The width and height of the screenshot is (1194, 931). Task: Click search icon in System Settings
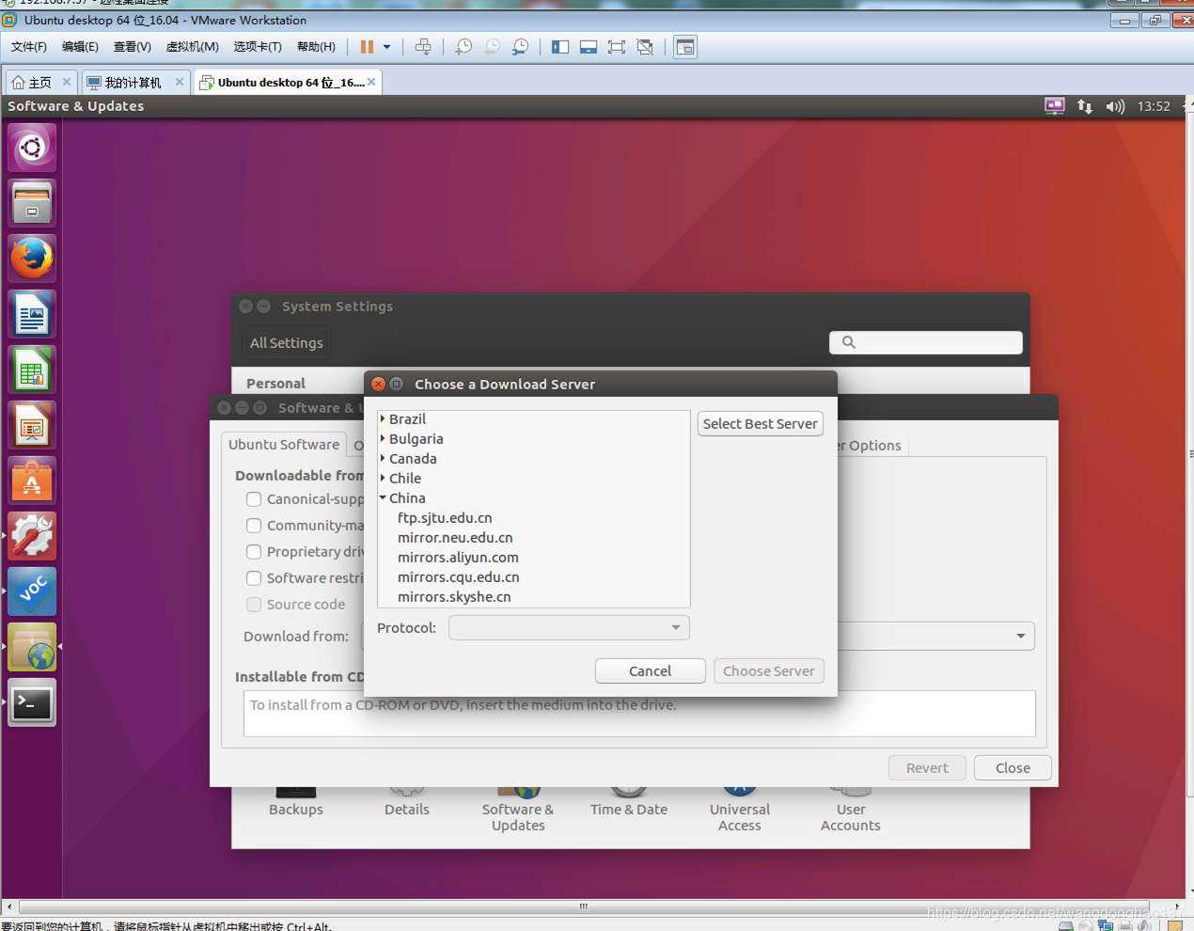849,342
